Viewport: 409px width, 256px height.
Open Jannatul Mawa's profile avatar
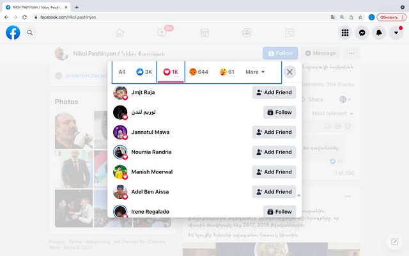(x=120, y=132)
